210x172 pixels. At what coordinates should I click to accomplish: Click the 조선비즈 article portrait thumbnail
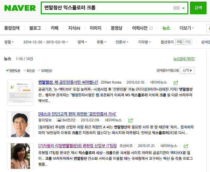coord(20,156)
